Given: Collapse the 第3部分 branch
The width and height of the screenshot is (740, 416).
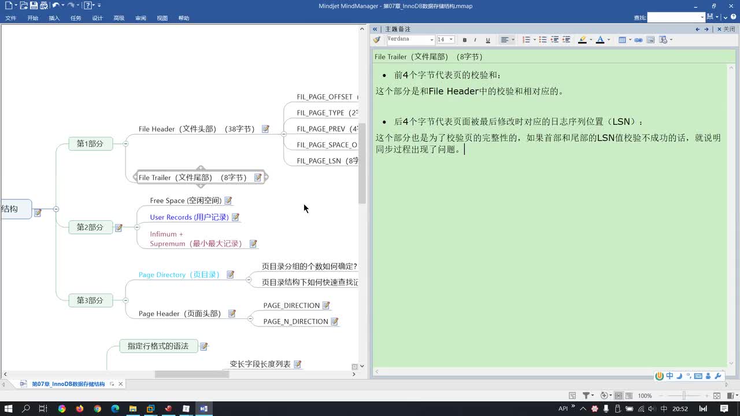Looking at the screenshot, I should point(125,300).
